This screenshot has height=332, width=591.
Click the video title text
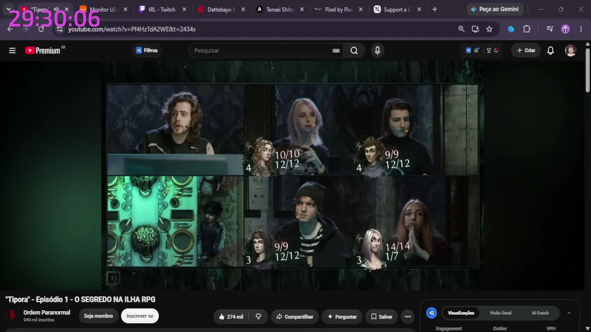click(x=80, y=300)
